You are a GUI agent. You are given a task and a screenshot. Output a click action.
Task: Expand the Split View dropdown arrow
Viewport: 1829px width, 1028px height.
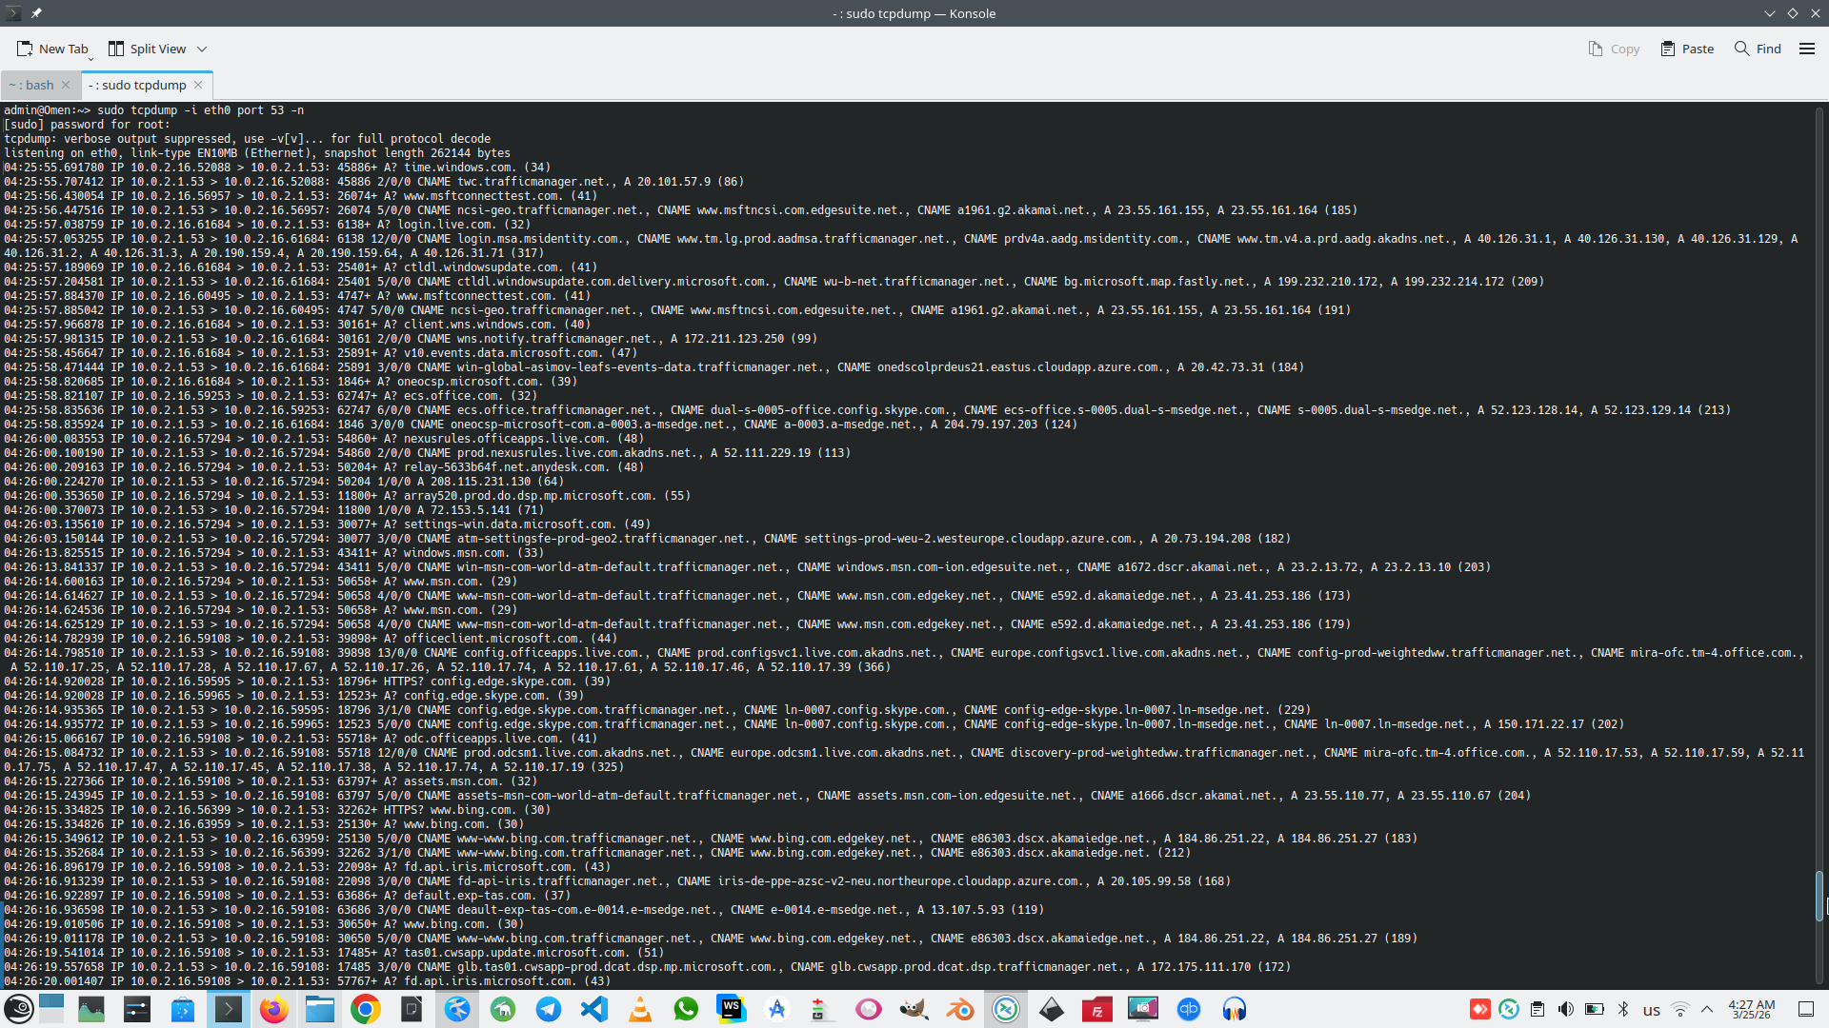202,49
